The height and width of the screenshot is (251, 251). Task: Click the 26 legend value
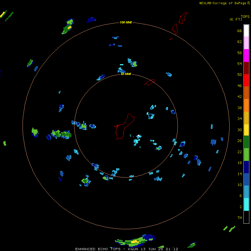click(240, 141)
